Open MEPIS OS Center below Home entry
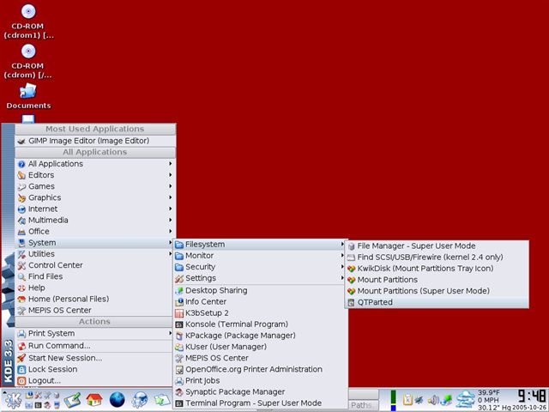Screen dimensions: 549x412 [x=95, y=311]
